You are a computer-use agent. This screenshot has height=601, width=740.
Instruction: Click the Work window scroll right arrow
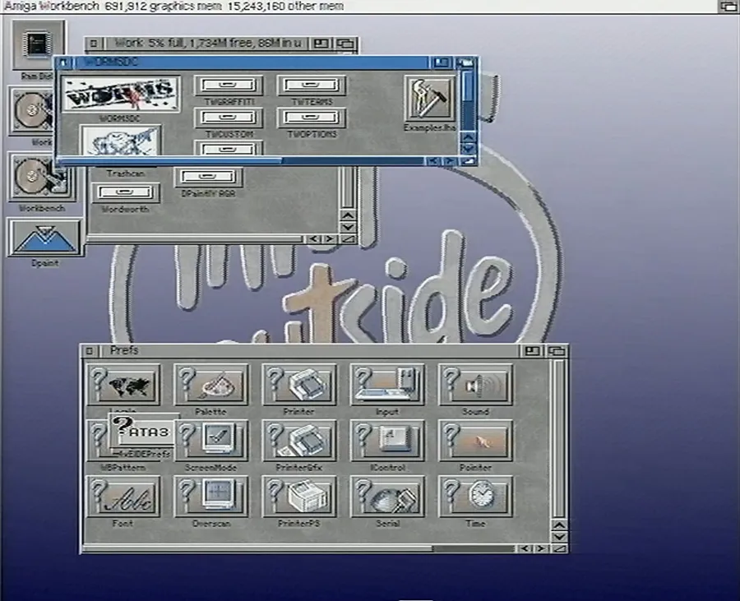(330, 239)
